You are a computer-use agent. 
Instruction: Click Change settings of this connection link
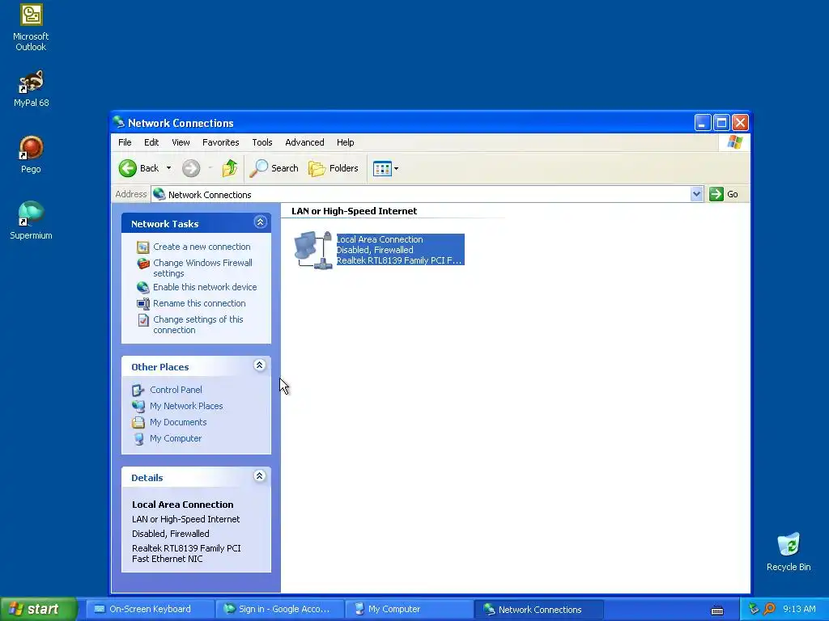click(x=198, y=325)
